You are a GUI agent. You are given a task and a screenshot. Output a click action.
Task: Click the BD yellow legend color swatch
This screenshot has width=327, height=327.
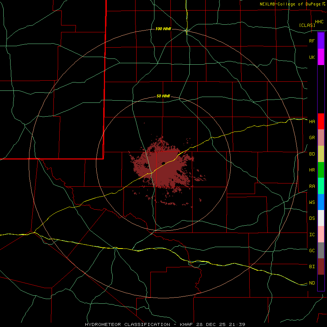click(x=321, y=154)
